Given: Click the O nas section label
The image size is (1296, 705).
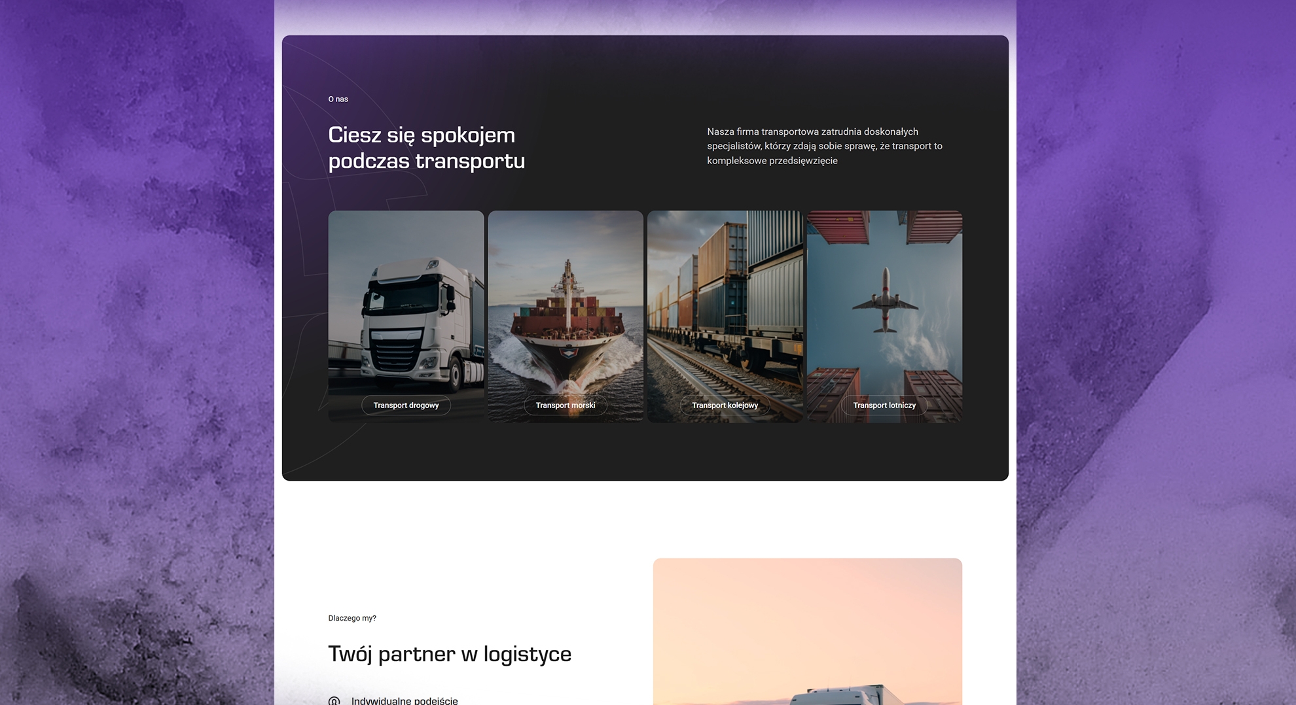Looking at the screenshot, I should click(338, 99).
